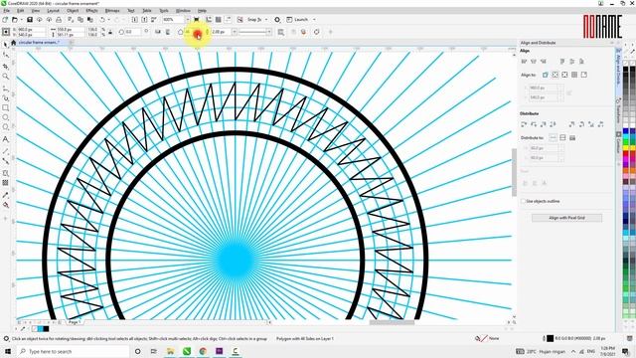
Task: Switch to the circular frame ornament document tab
Action: click(39, 42)
